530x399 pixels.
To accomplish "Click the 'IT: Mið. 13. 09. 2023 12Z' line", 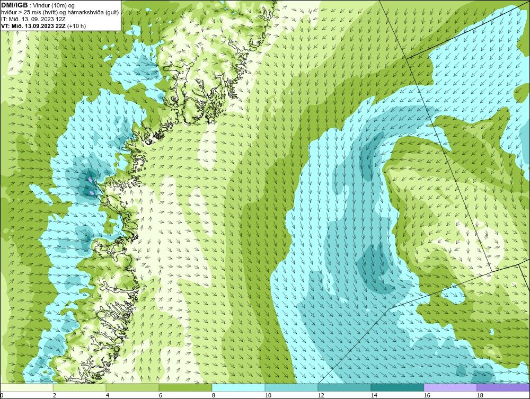I will coord(33,19).
